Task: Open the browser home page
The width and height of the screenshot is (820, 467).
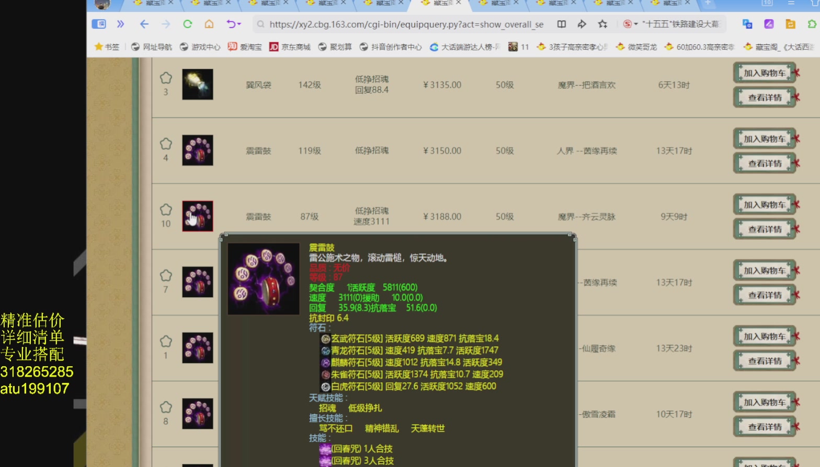Action: click(x=209, y=24)
